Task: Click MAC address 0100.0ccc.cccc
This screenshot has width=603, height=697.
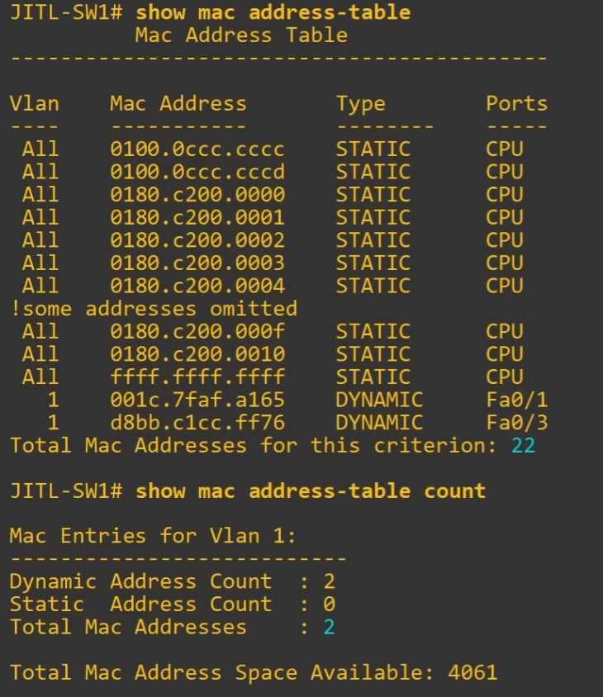Action: point(197,149)
